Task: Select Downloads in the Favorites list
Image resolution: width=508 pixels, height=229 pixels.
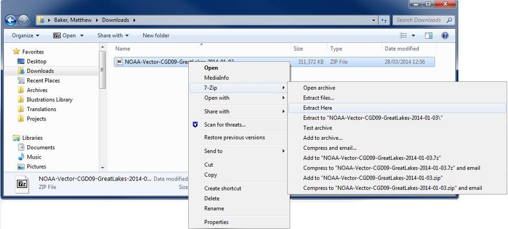Action: [36, 71]
